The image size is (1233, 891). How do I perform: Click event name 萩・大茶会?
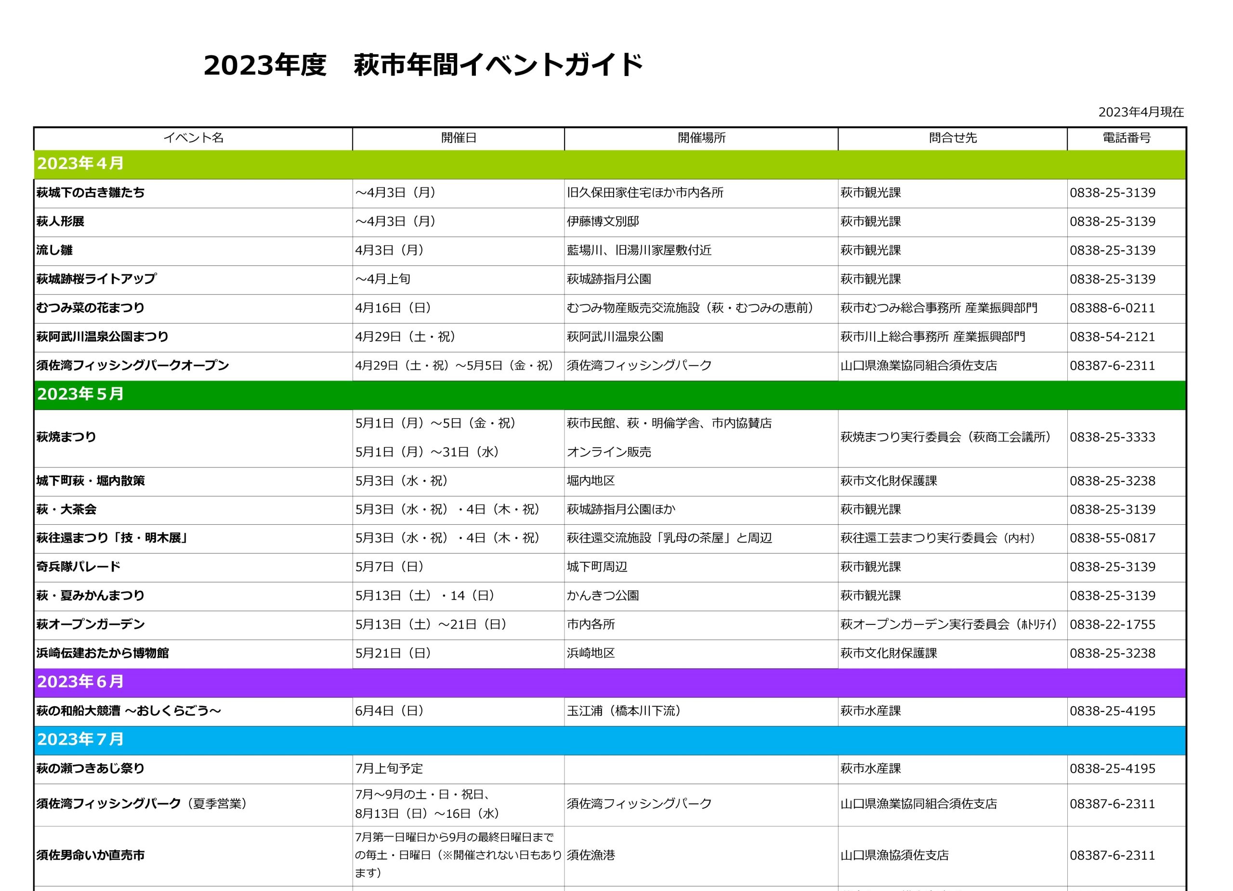click(66, 510)
